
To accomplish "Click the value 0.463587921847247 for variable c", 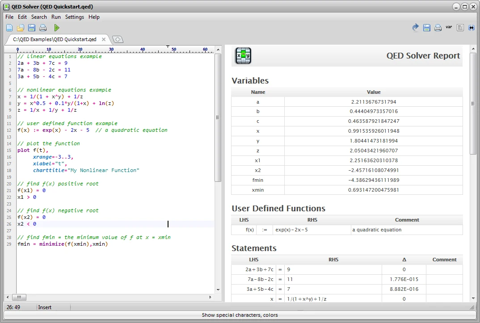I will click(374, 121).
